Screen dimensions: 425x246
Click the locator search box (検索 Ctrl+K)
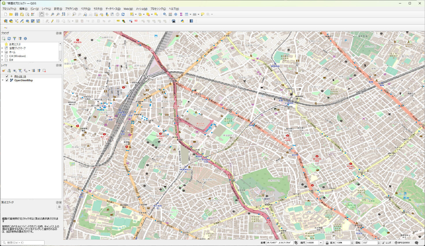tap(23, 243)
